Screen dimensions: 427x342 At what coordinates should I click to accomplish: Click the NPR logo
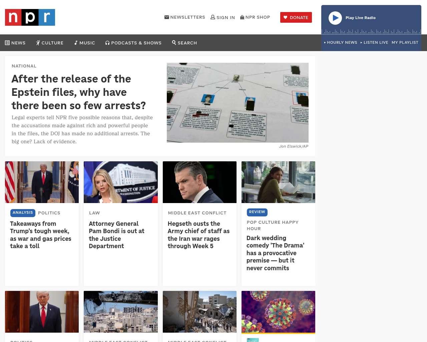click(30, 17)
